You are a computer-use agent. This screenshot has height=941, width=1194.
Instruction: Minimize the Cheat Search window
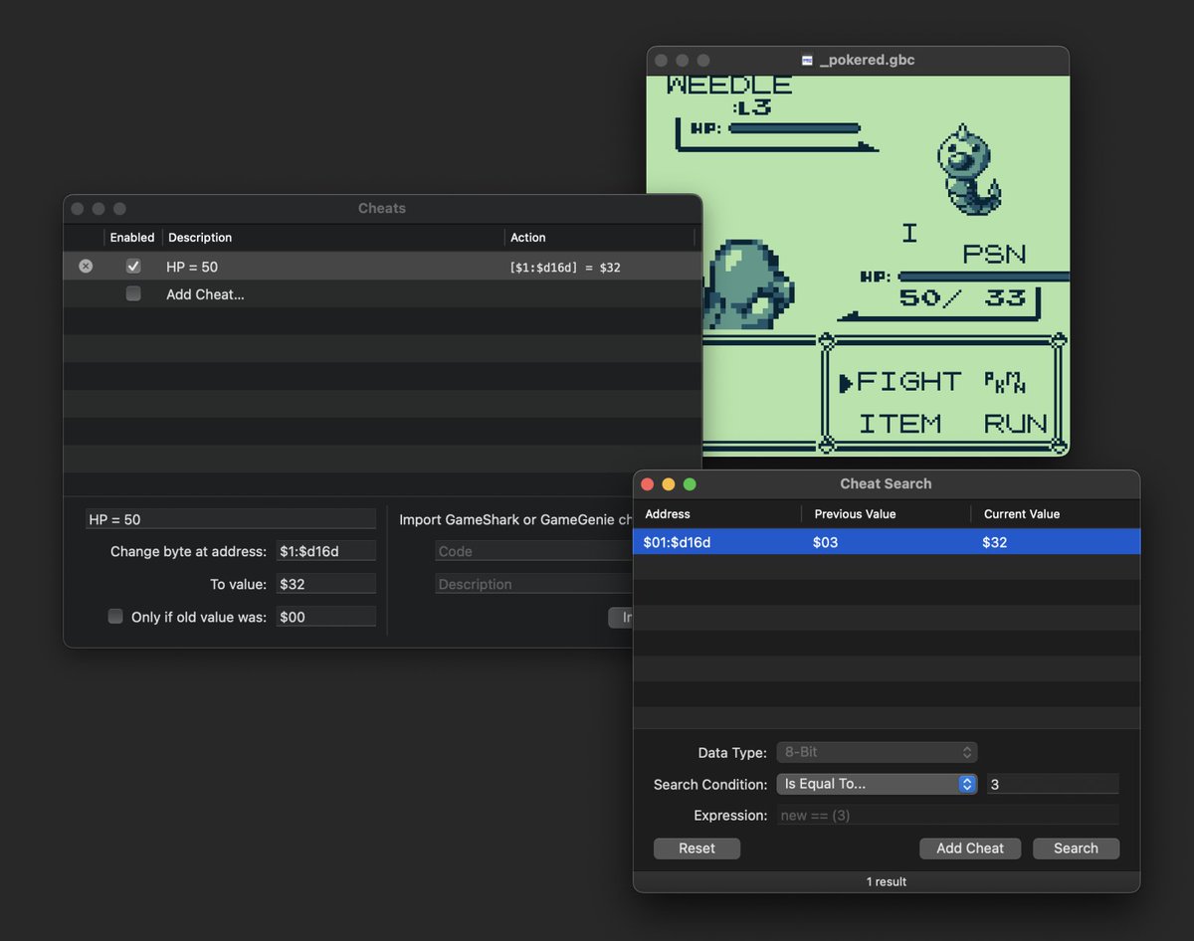(x=669, y=484)
